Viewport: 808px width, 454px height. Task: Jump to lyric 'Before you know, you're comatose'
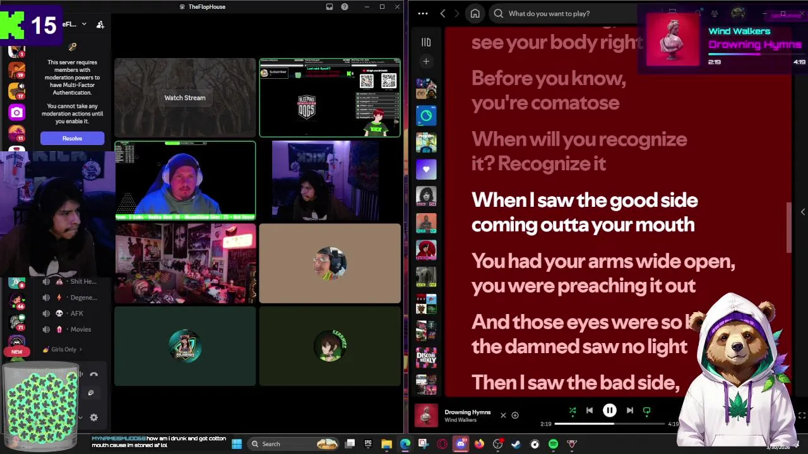(549, 90)
